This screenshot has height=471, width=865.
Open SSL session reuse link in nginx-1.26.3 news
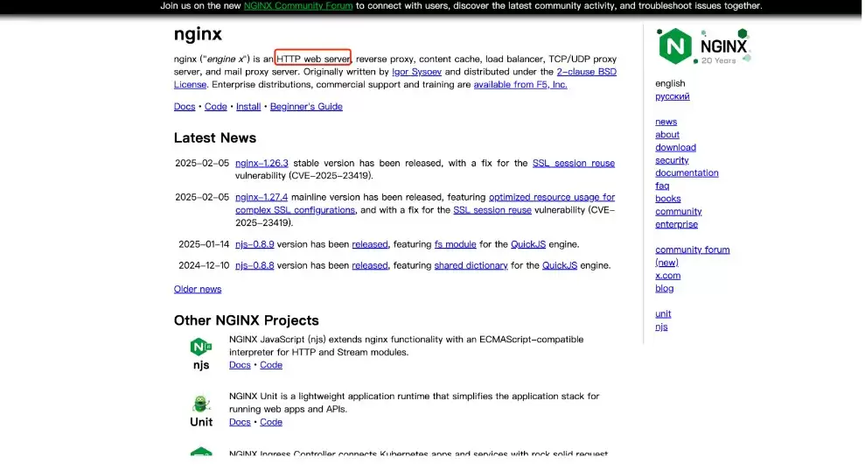[573, 163]
